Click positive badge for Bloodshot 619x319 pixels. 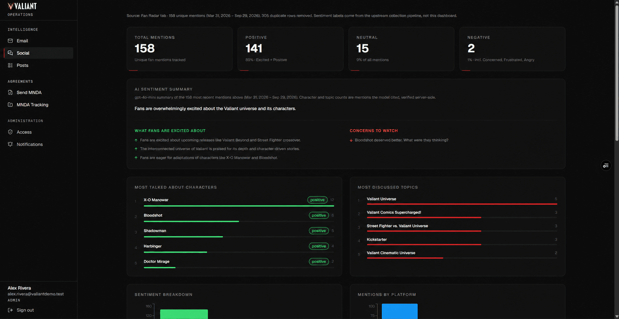point(319,215)
